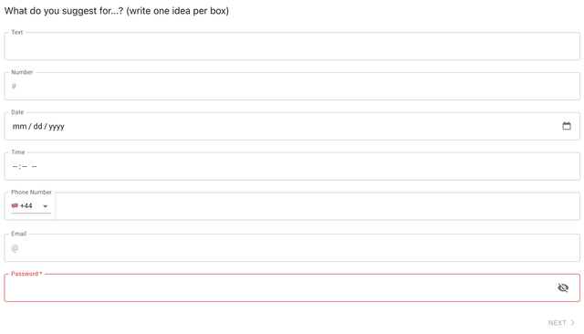Screen dimensions: 584x334
Task: Open the calendar date picker icon
Action: pyautogui.click(x=566, y=126)
